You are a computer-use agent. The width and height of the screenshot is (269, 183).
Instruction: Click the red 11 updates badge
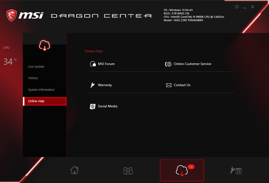click(x=191, y=167)
